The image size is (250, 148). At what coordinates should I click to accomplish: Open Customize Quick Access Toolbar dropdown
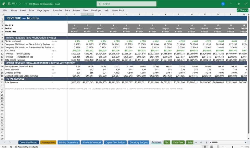tap(26, 4)
